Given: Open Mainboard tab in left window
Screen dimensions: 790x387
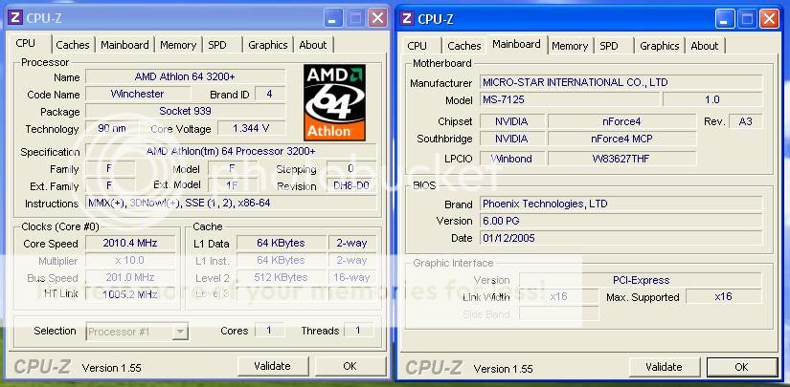Looking at the screenshot, I should point(124,45).
